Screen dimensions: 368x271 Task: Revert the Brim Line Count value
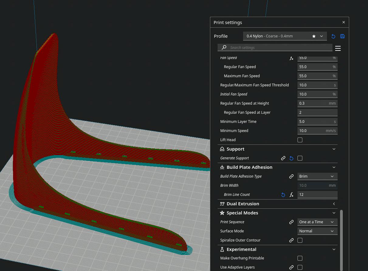pyautogui.click(x=283, y=195)
